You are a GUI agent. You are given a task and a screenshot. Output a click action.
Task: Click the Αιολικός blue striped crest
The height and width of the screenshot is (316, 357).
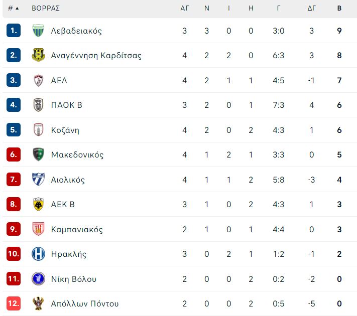click(38, 180)
